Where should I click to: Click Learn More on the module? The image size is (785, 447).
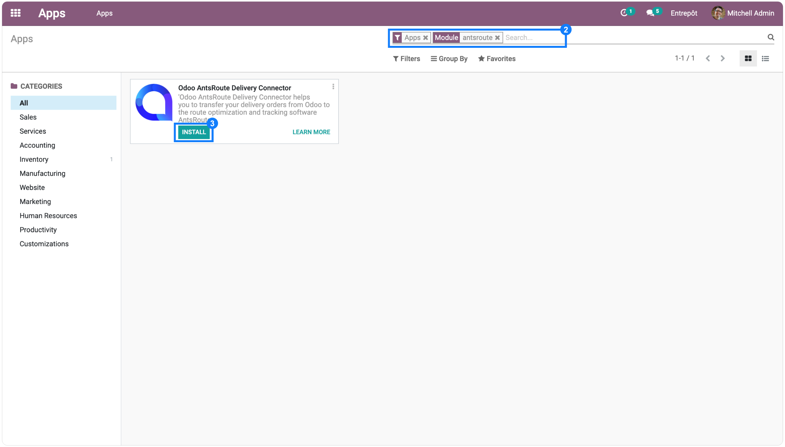311,132
